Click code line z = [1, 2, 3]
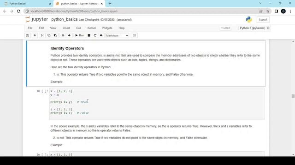The height and width of the screenshot is (165, 295). [61, 109]
